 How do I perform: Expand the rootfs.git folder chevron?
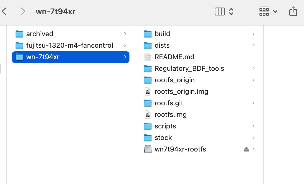click(253, 103)
